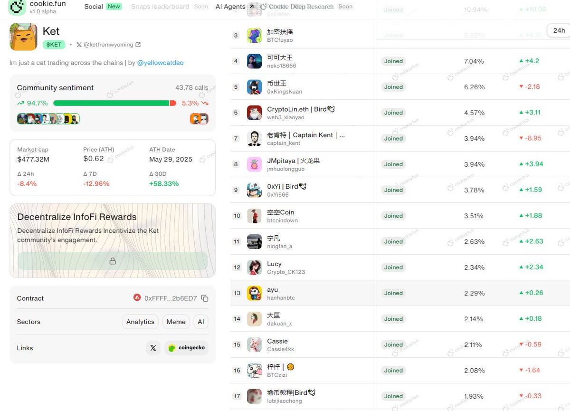The height and width of the screenshot is (411, 570).
Task: Click the May 29, 2025 ATH date
Action: (171, 159)
